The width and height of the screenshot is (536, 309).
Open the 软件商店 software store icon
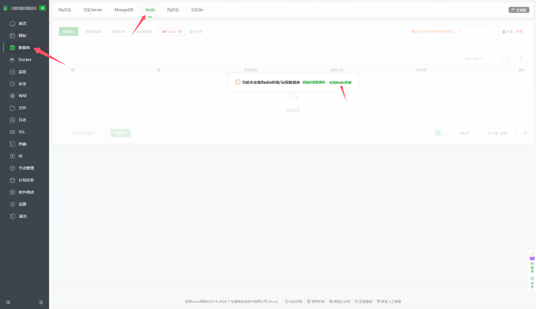coord(12,192)
